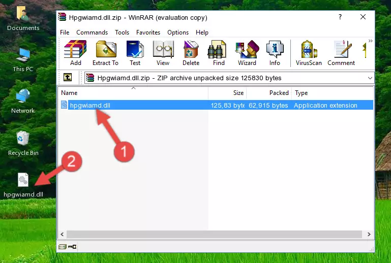
Task: Open the Tools menu
Action: point(122,32)
